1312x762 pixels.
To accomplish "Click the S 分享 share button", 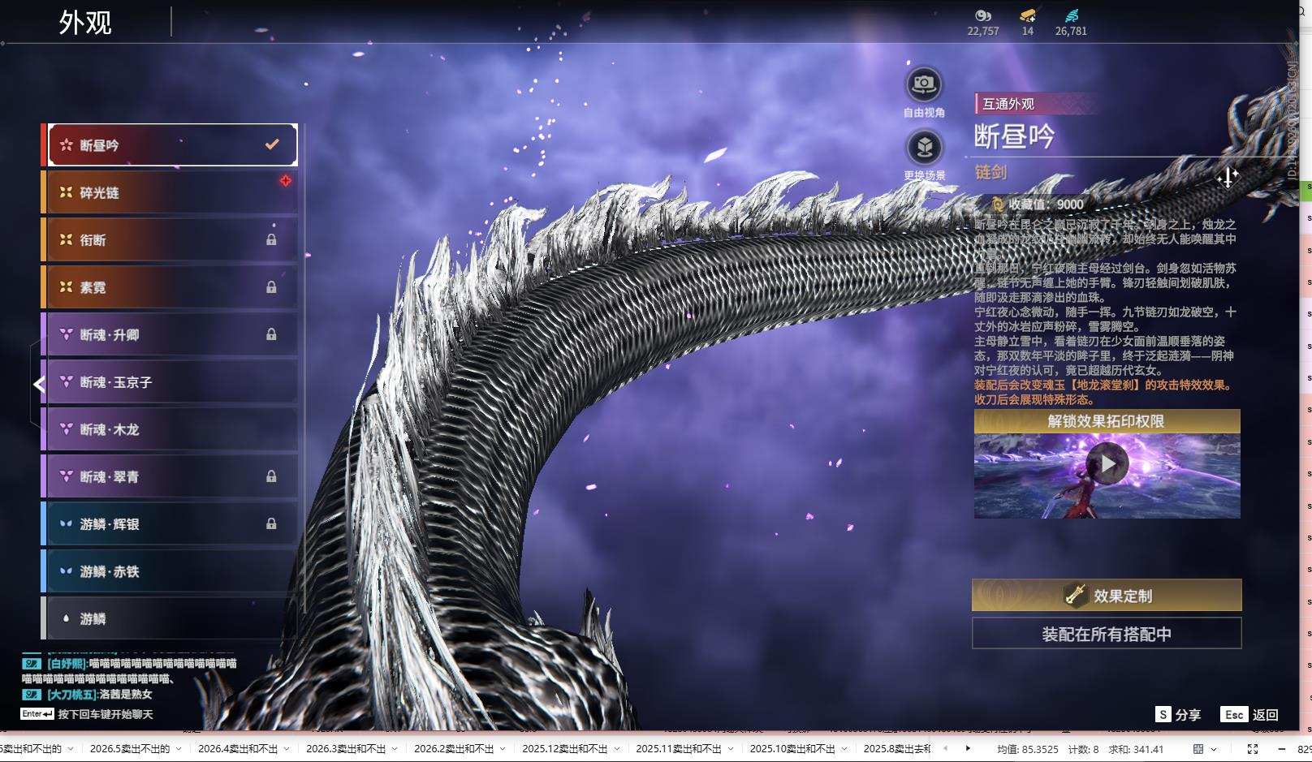I will click(x=1178, y=714).
